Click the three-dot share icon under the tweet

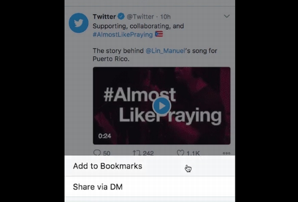click(x=226, y=153)
